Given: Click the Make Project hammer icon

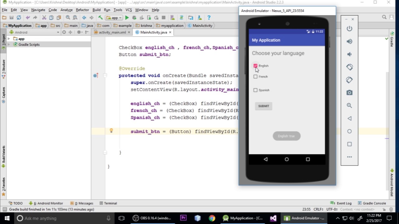Looking at the screenshot, I should click(100, 18).
